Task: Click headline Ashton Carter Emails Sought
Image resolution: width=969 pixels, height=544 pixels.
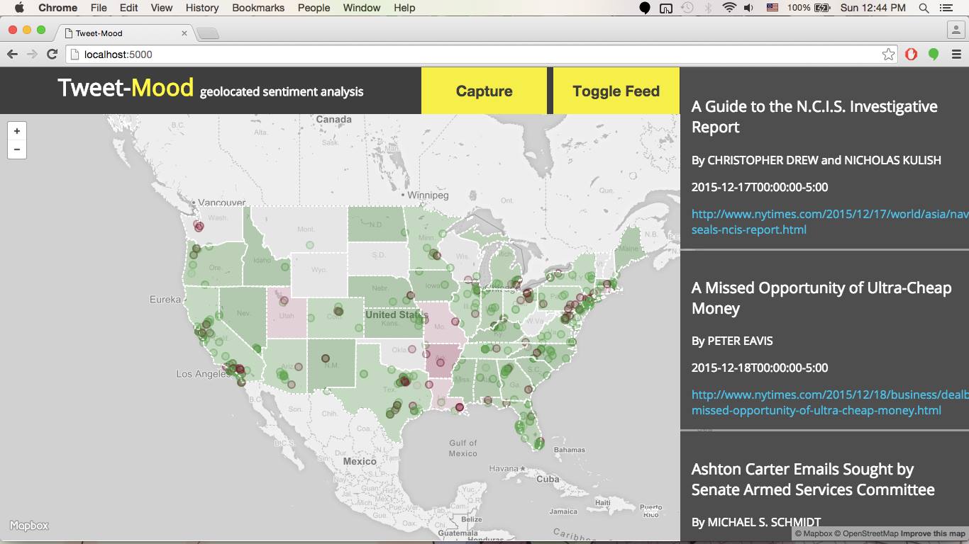Action: point(813,479)
